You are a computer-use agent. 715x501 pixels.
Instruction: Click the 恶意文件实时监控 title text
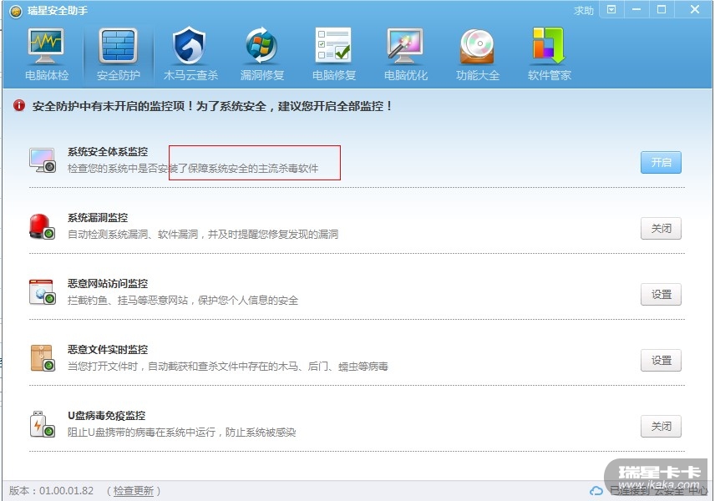108,350
